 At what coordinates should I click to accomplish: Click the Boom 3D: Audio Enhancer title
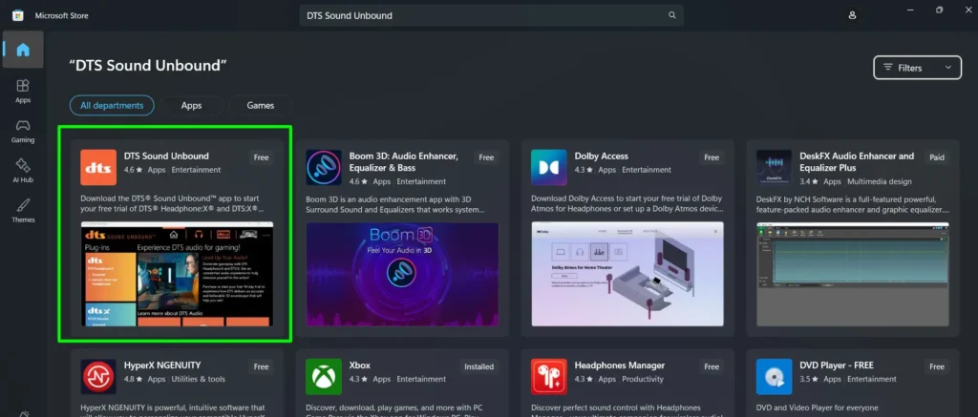pyautogui.click(x=404, y=161)
